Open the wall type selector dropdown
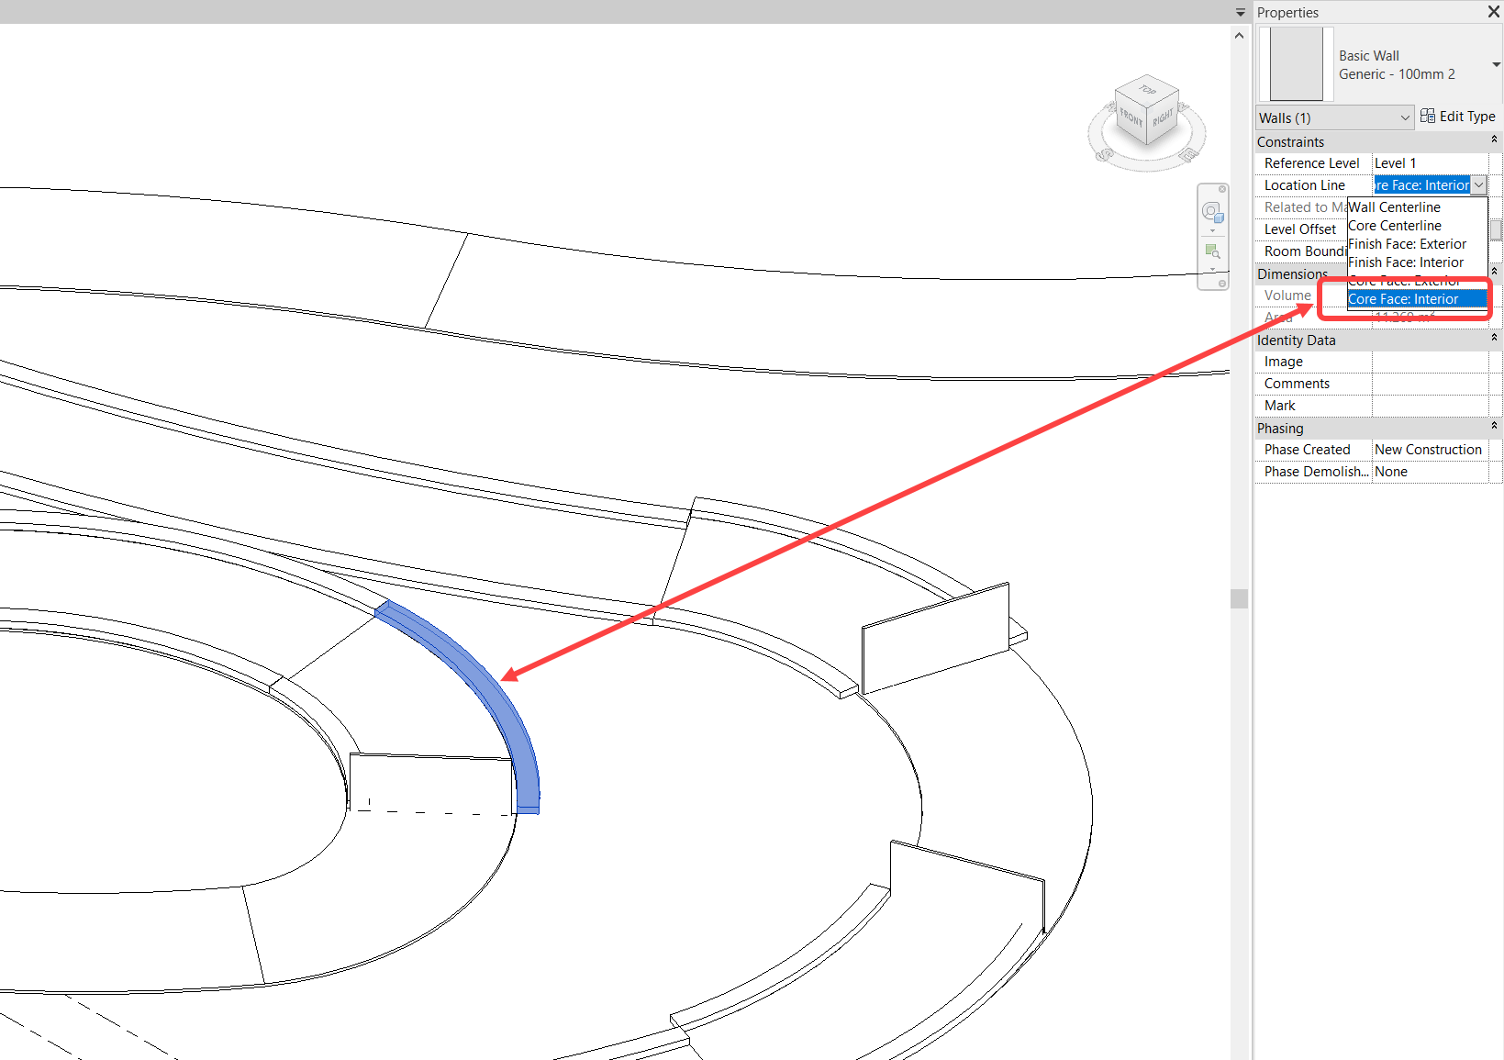 (1496, 65)
